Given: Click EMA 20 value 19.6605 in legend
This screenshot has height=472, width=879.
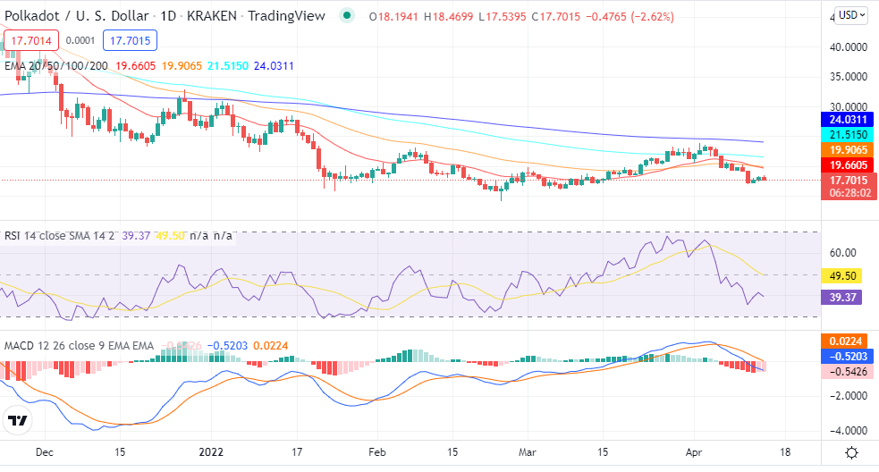Looking at the screenshot, I should pyautogui.click(x=135, y=65).
